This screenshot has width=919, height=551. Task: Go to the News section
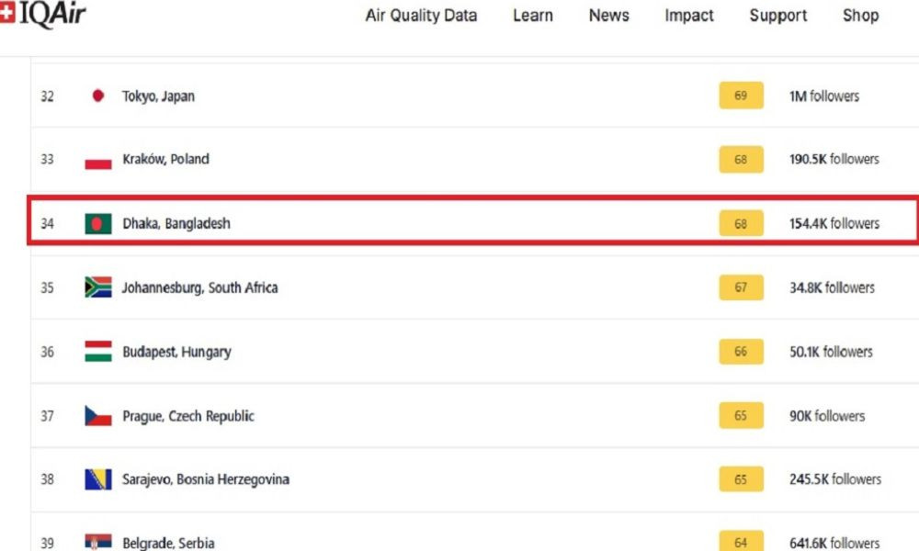coord(609,16)
